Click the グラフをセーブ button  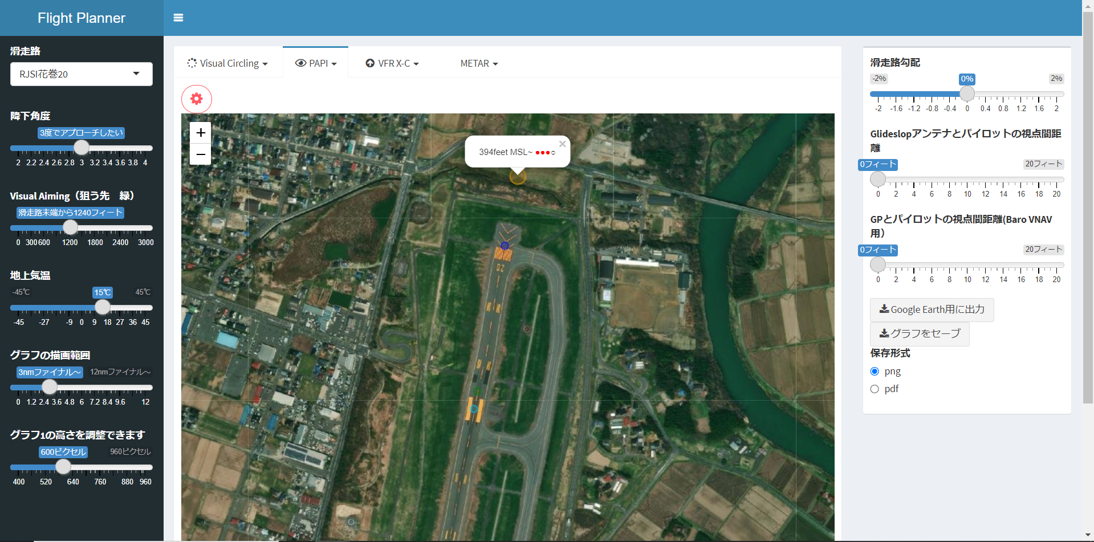(920, 333)
